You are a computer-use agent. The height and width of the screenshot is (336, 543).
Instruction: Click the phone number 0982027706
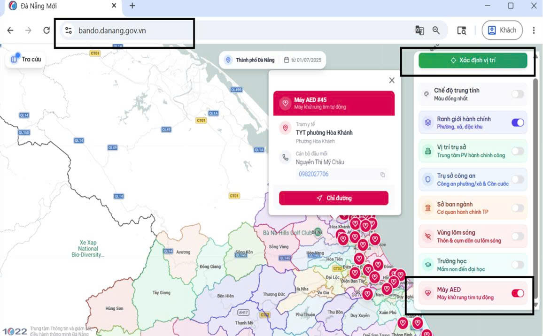[313, 174]
